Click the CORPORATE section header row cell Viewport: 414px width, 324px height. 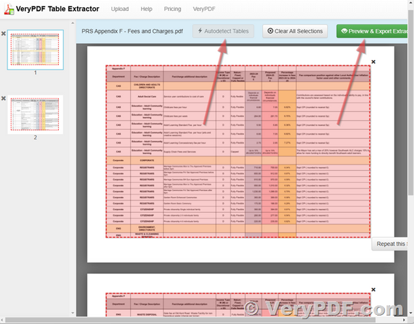pos(147,160)
